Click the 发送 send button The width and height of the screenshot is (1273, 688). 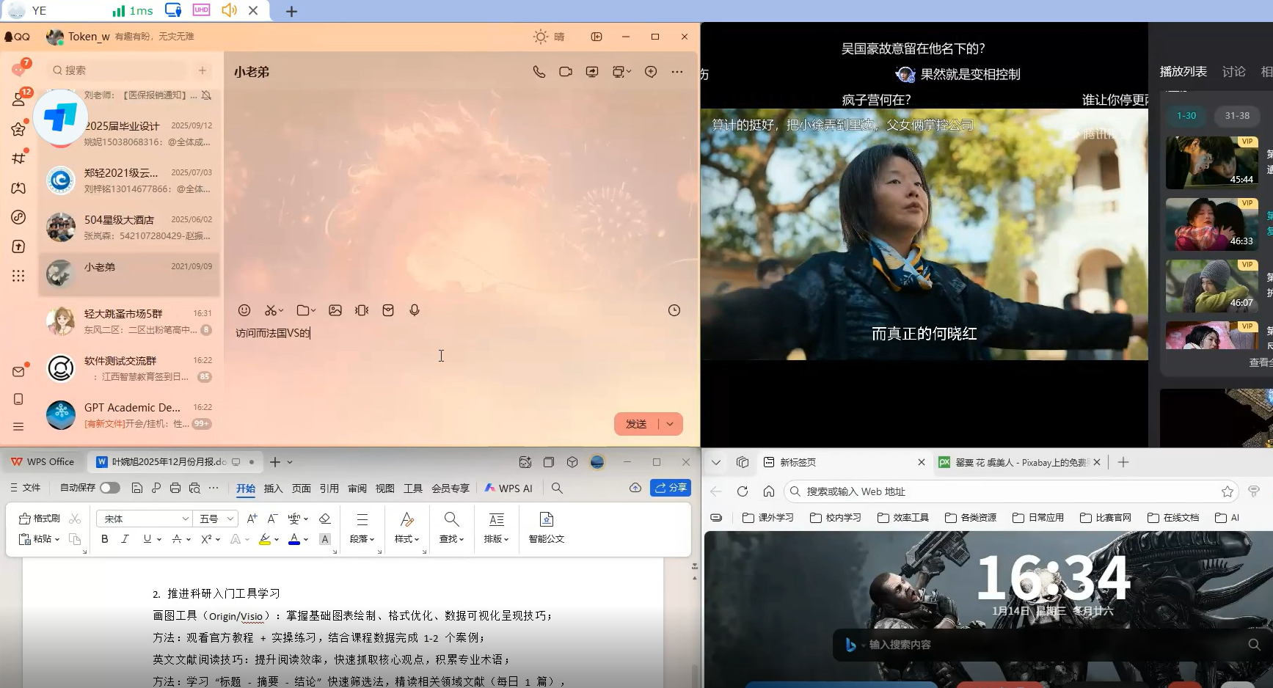(635, 424)
